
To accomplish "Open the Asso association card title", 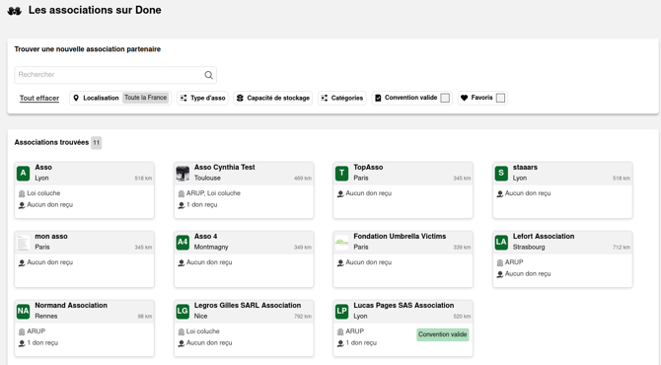I will [43, 168].
